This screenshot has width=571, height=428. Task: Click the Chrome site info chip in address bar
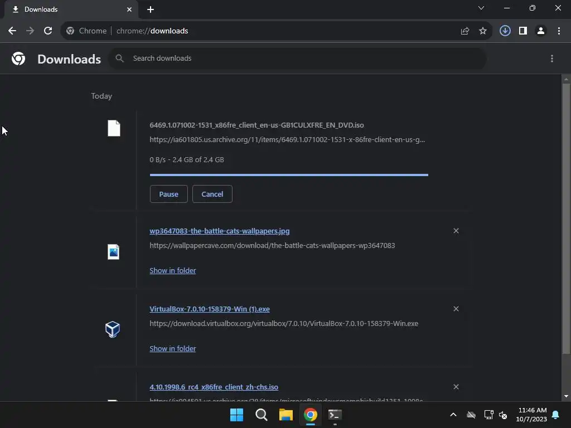86,31
